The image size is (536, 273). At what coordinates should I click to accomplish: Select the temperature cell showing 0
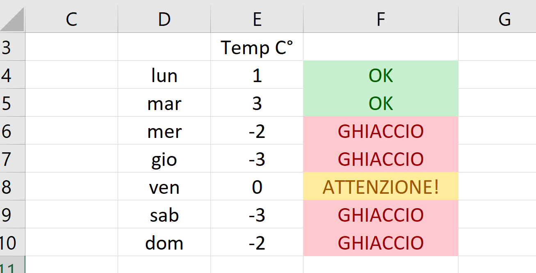(x=257, y=187)
